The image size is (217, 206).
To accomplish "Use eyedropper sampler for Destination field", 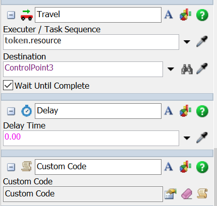I will point(202,68).
